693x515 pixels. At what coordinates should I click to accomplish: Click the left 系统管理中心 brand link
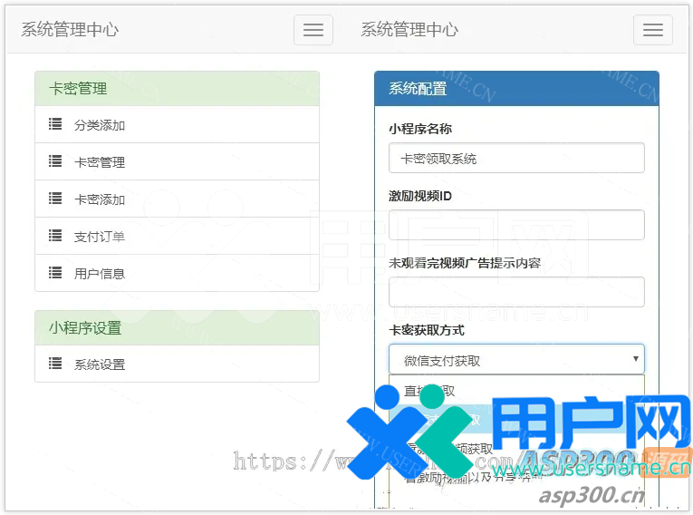pos(70,30)
